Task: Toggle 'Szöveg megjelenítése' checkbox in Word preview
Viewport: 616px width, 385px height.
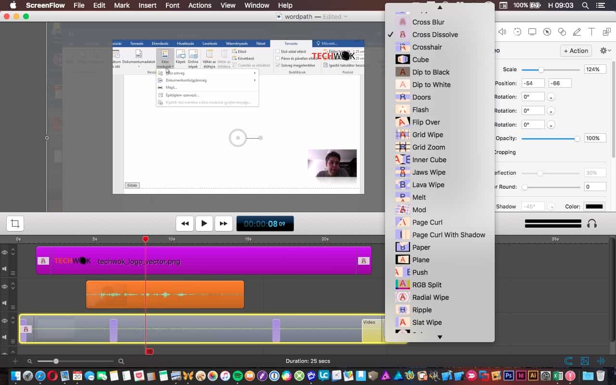Action: point(278,65)
